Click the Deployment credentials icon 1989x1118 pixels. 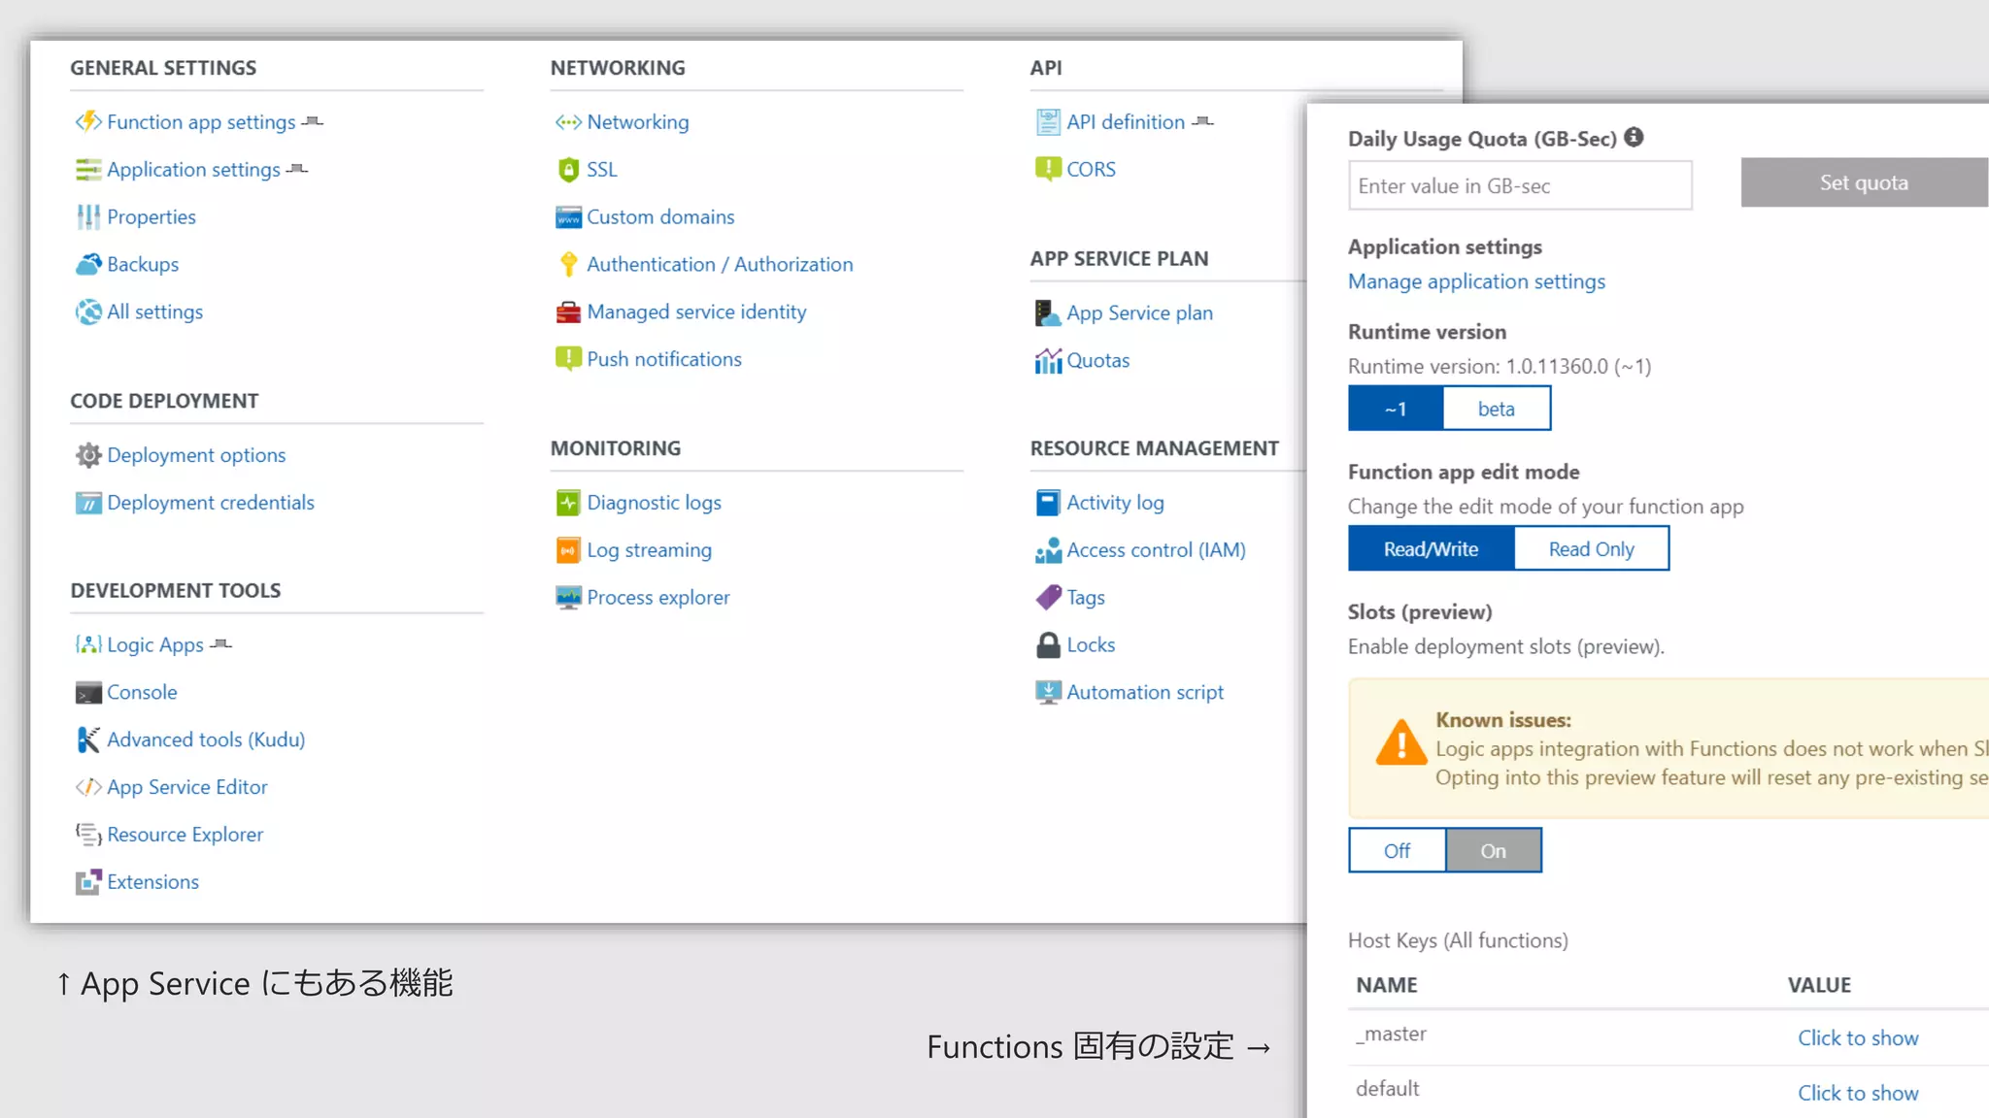click(x=88, y=503)
